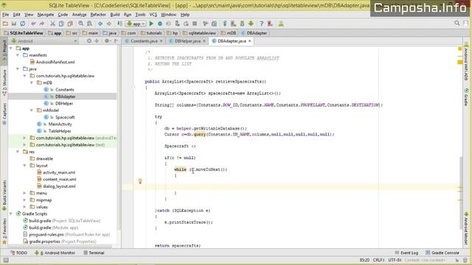This screenshot has width=472, height=265.
Task: Click the tool windows icon in status bar corner
Action: [x=6, y=260]
